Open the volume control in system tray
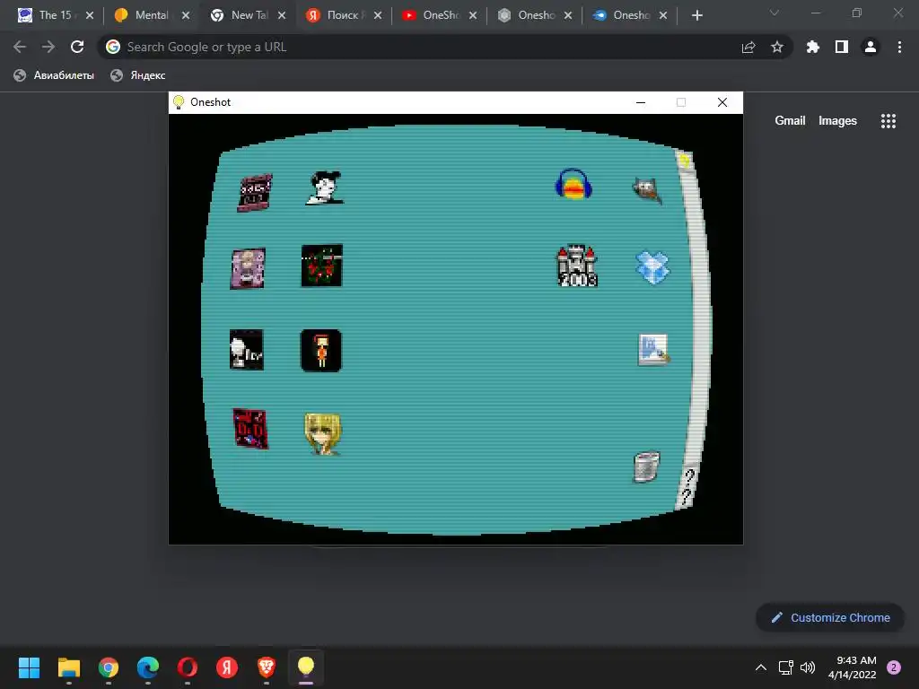The image size is (919, 689). [808, 667]
